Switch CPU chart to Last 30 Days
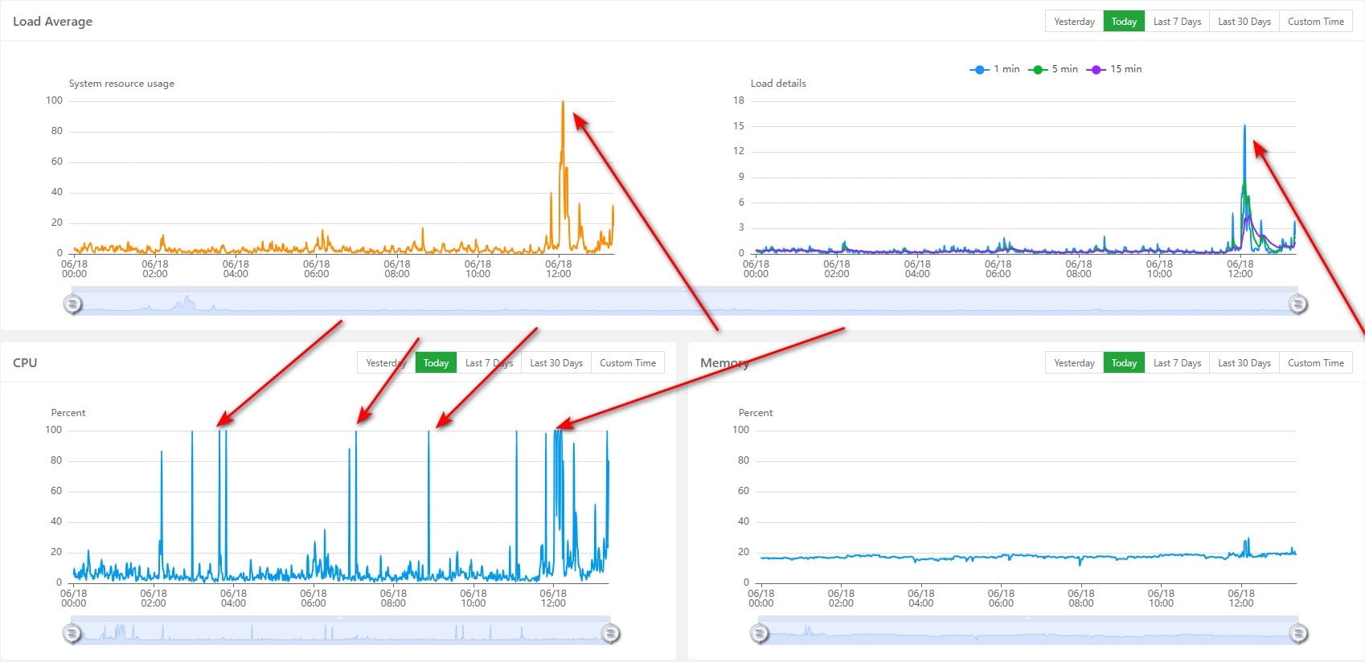 [x=556, y=363]
